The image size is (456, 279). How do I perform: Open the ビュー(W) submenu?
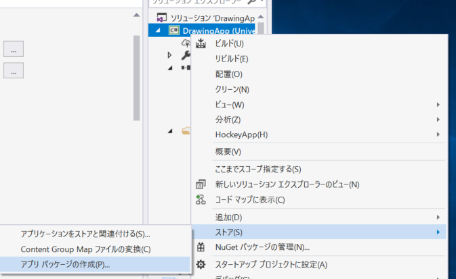(x=319, y=105)
